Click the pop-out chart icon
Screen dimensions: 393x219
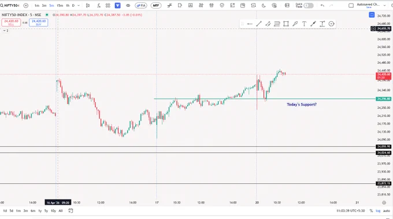click(x=232, y=6)
